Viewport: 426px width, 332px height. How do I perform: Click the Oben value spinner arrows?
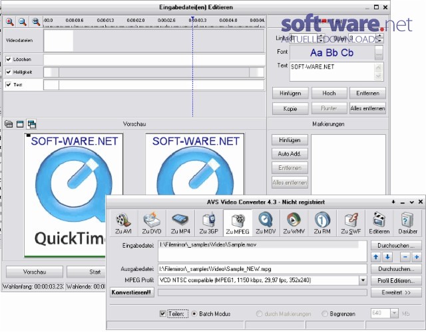[x=380, y=39]
